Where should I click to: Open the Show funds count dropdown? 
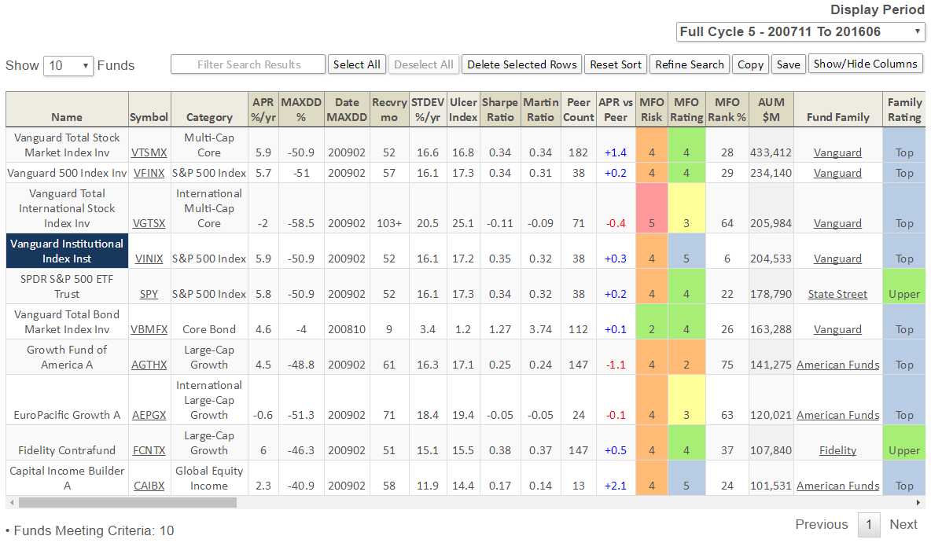[68, 66]
